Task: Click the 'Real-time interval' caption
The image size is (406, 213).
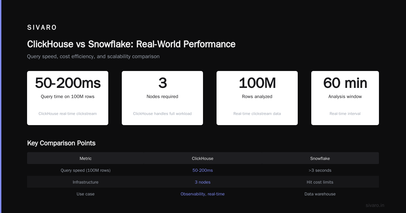Action: click(x=345, y=114)
